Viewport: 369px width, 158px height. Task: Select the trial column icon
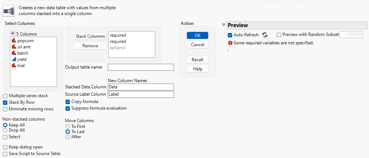tap(14, 66)
